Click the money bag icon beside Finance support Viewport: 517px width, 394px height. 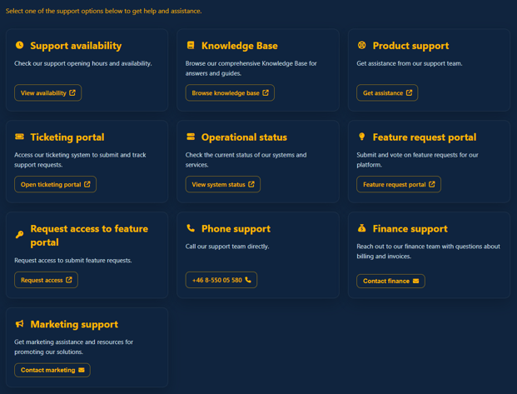coord(362,228)
